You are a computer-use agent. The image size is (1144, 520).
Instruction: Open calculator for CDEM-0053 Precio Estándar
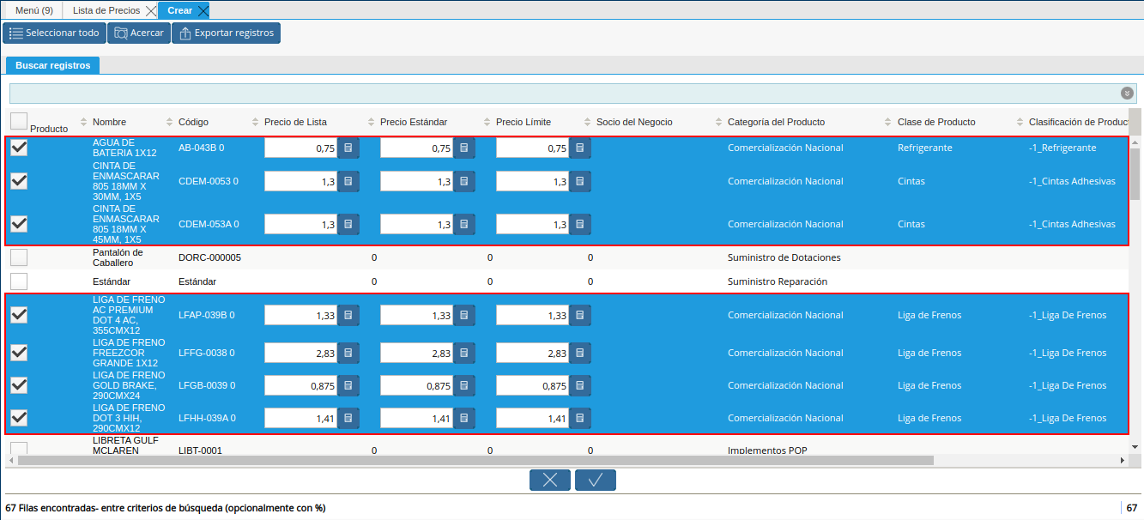click(x=463, y=182)
